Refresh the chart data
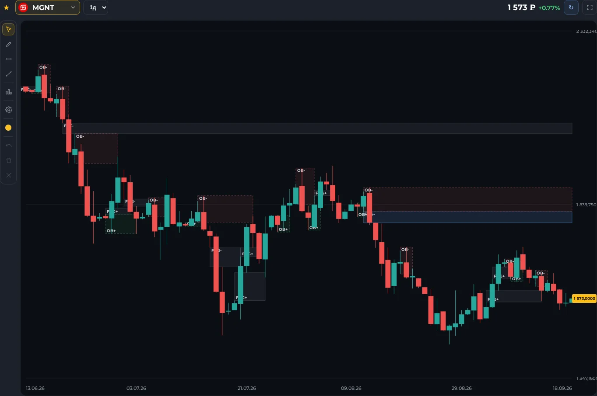Image resolution: width=597 pixels, height=396 pixels. (571, 7)
